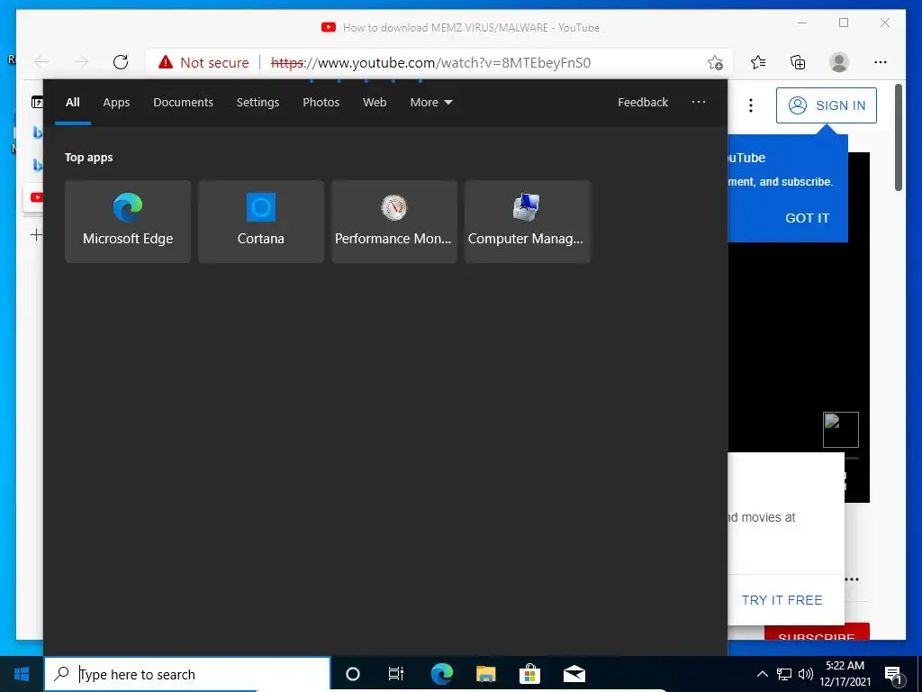The width and height of the screenshot is (922, 692).
Task: Open Microsoft Edge from Top apps
Action: pyautogui.click(x=128, y=222)
